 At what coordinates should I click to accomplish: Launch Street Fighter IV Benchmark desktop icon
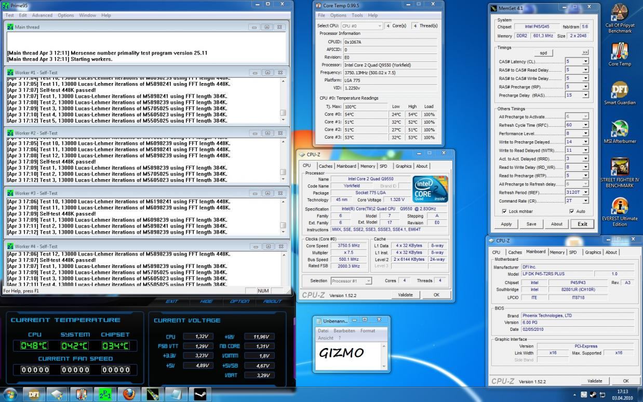coord(620,172)
